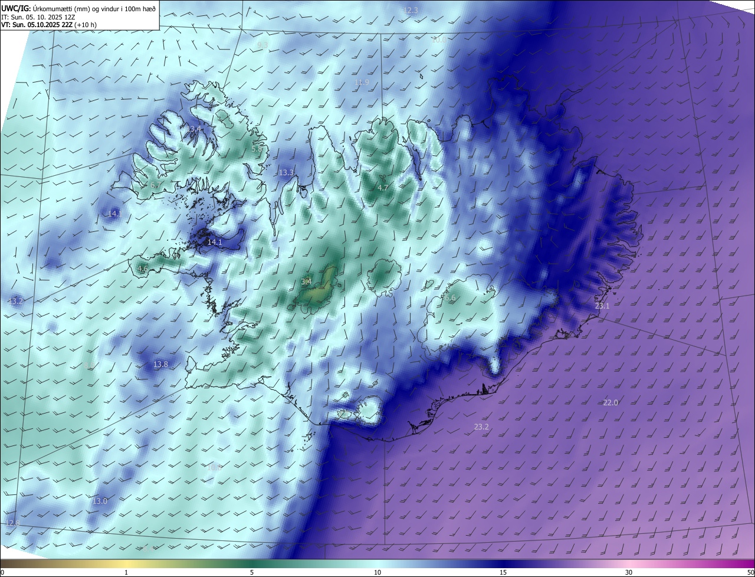
Task: Click the 9.3 value label on the map
Action: 262,45
